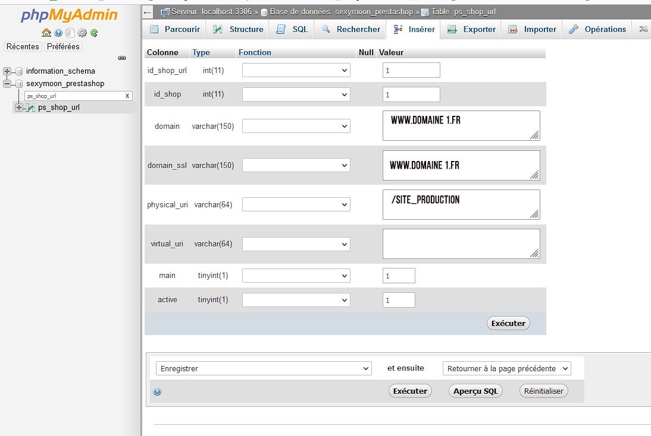Screen dimensions: 651x436
Task: Click the ps_shop_url table structure icon
Action: 30,108
